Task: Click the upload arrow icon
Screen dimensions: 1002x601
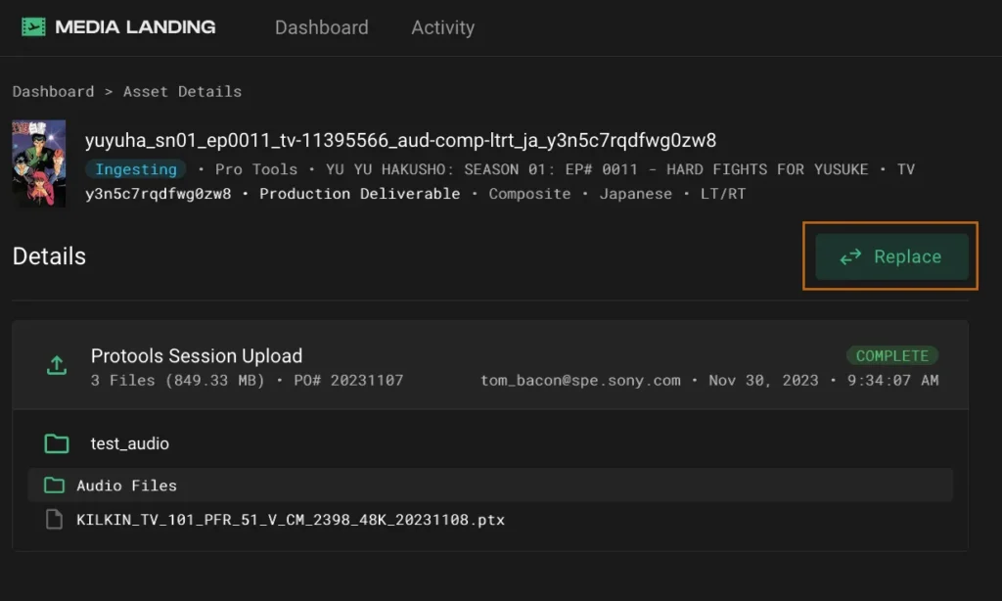Action: point(57,366)
